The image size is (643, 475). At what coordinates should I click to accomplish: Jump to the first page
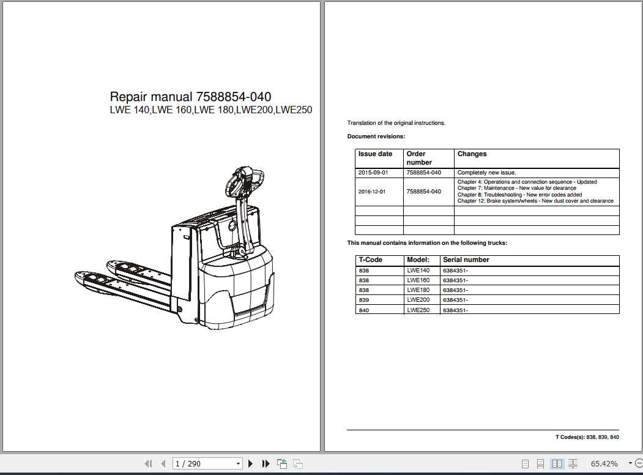pyautogui.click(x=148, y=463)
